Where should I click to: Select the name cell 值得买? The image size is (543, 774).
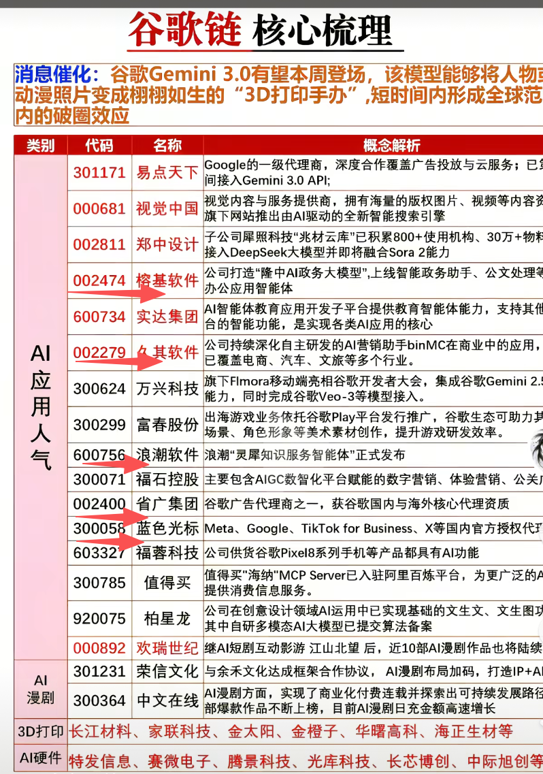pyautogui.click(x=167, y=583)
